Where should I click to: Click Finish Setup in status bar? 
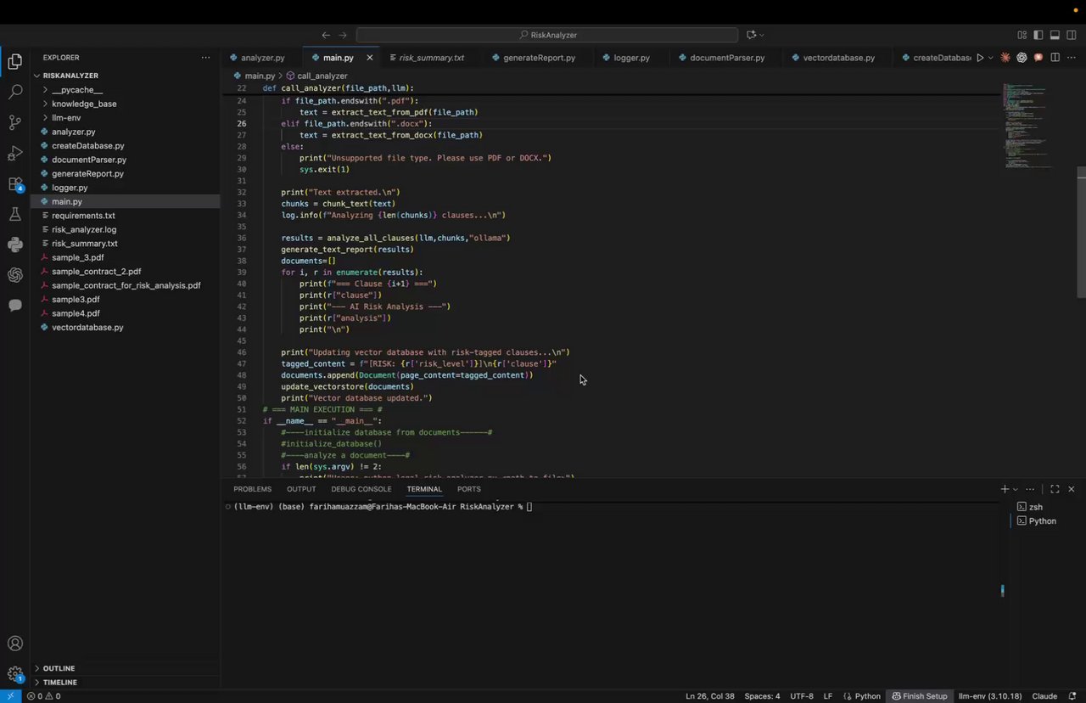[919, 696]
